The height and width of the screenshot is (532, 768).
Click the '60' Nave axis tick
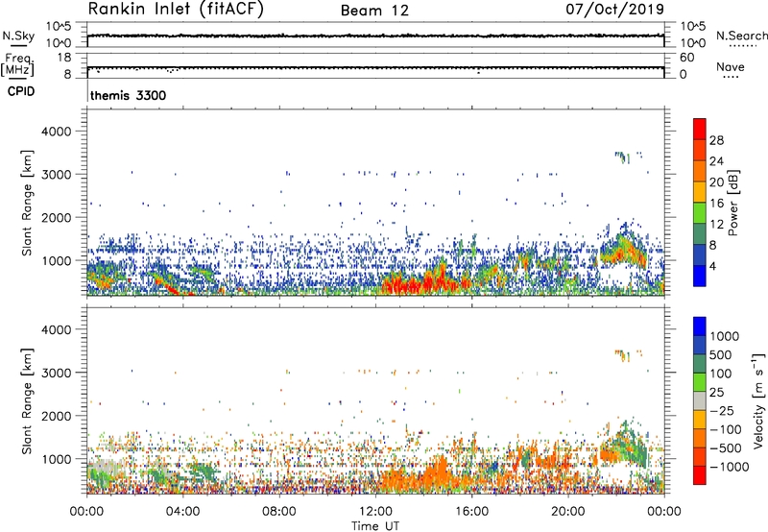coord(686,58)
